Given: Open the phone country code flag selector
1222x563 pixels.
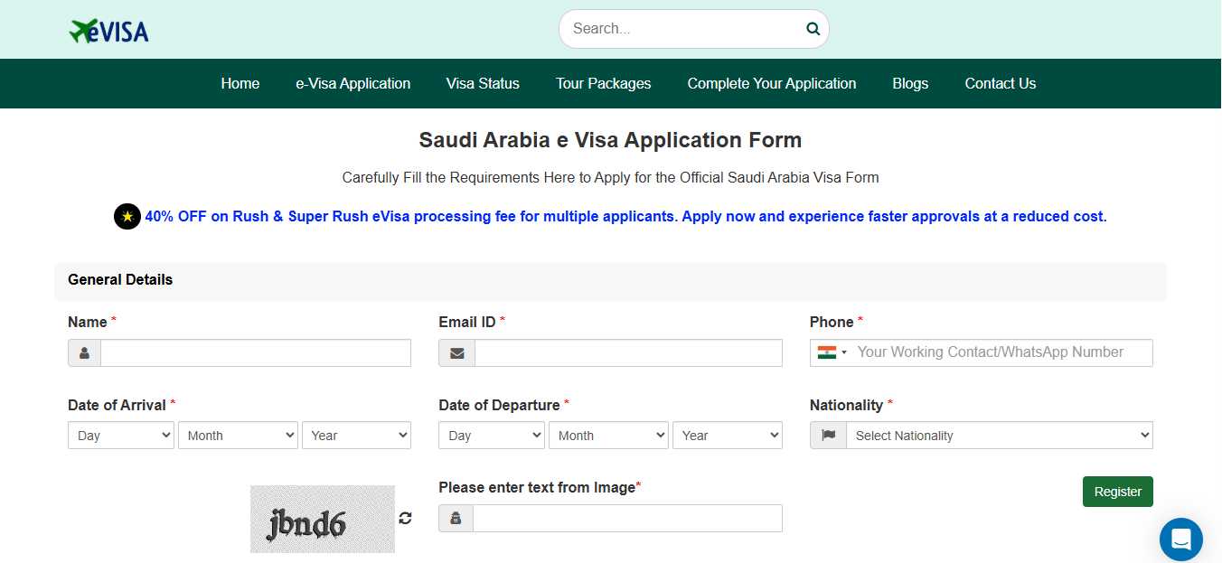Looking at the screenshot, I should coord(832,352).
